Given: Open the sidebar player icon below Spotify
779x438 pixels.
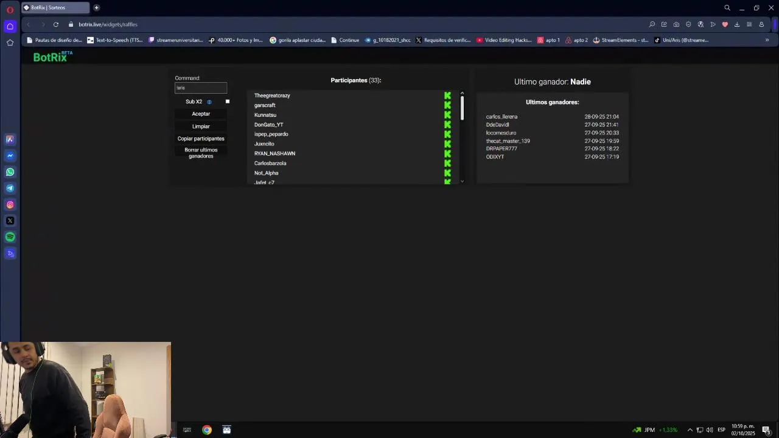Looking at the screenshot, I should tap(10, 254).
